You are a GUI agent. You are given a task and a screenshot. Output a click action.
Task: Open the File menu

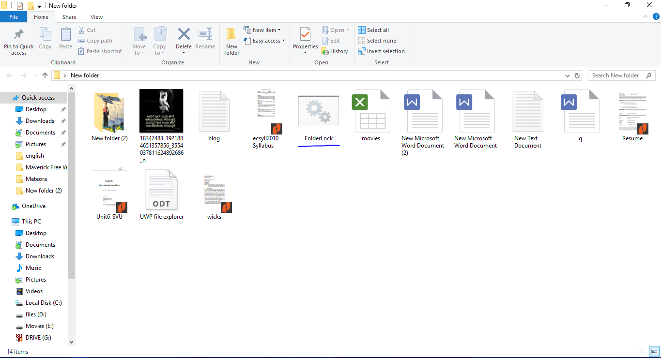[x=14, y=16]
